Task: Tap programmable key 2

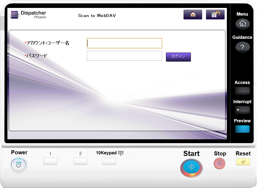Action: [80, 161]
